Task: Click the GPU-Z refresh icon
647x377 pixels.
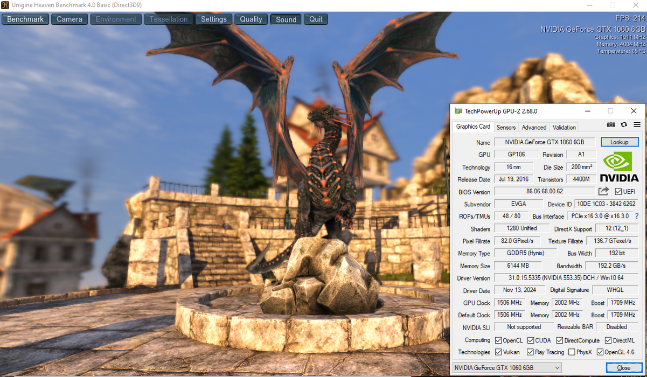Action: (624, 124)
